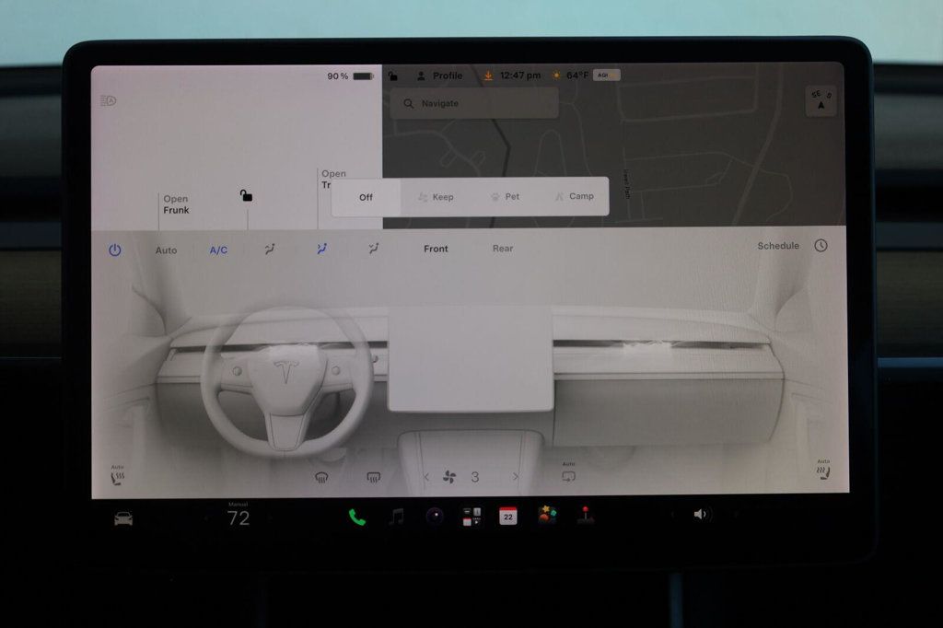Viewport: 943px width, 628px height.
Task: Tap the auto headlight indicator icon
Action: point(109,100)
